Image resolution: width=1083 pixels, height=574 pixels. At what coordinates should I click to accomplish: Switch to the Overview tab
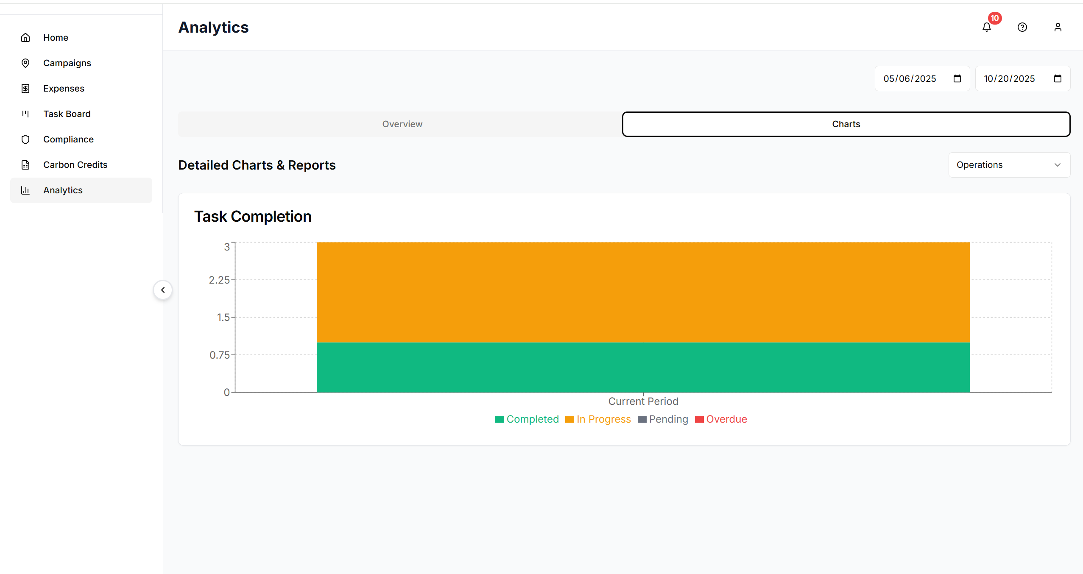pyautogui.click(x=402, y=124)
